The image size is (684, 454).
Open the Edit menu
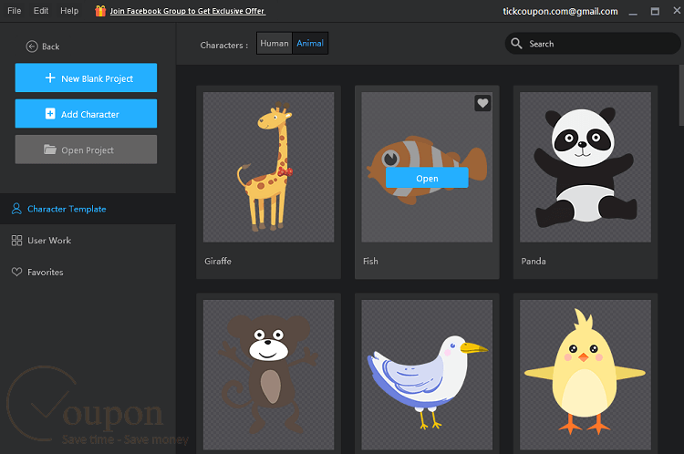coord(41,10)
